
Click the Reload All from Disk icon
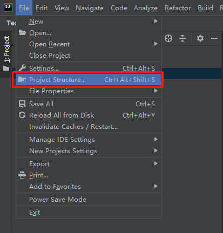point(22,115)
